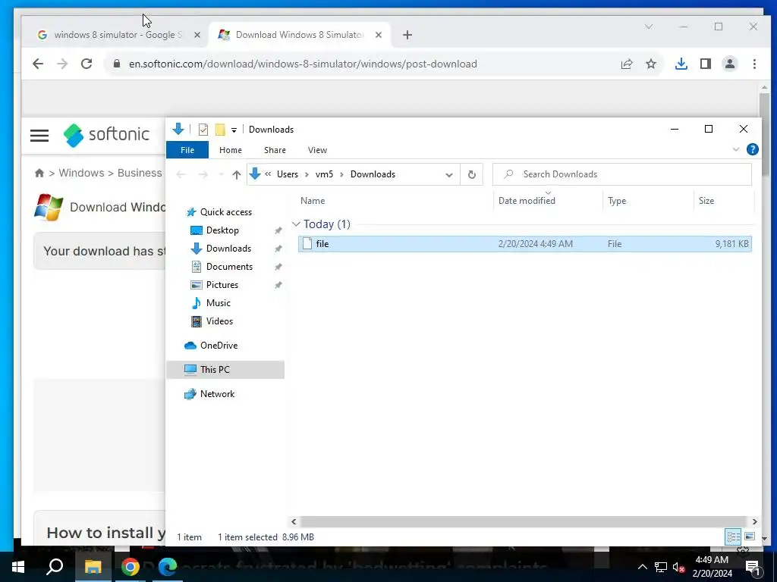Click the Microsoft Edge taskbar icon
The height and width of the screenshot is (582, 777).
(x=168, y=567)
